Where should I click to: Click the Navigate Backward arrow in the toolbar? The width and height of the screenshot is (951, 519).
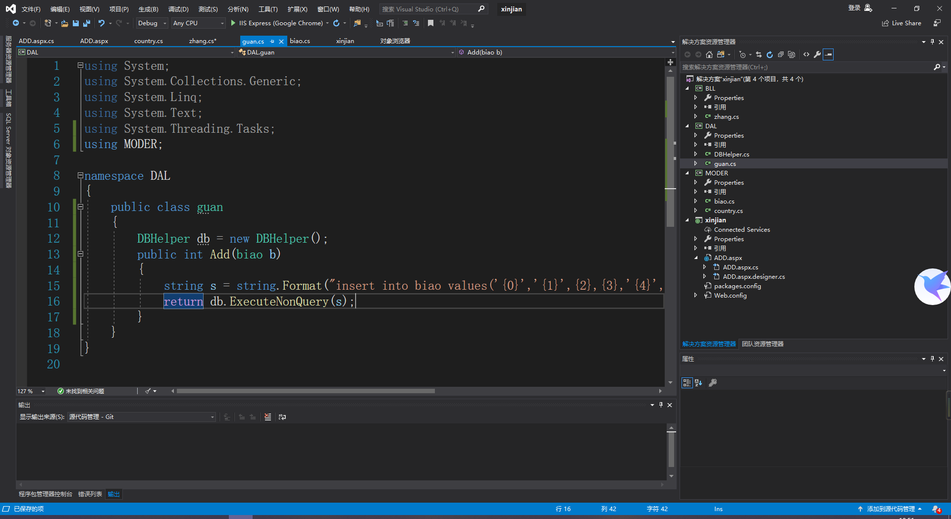point(16,23)
